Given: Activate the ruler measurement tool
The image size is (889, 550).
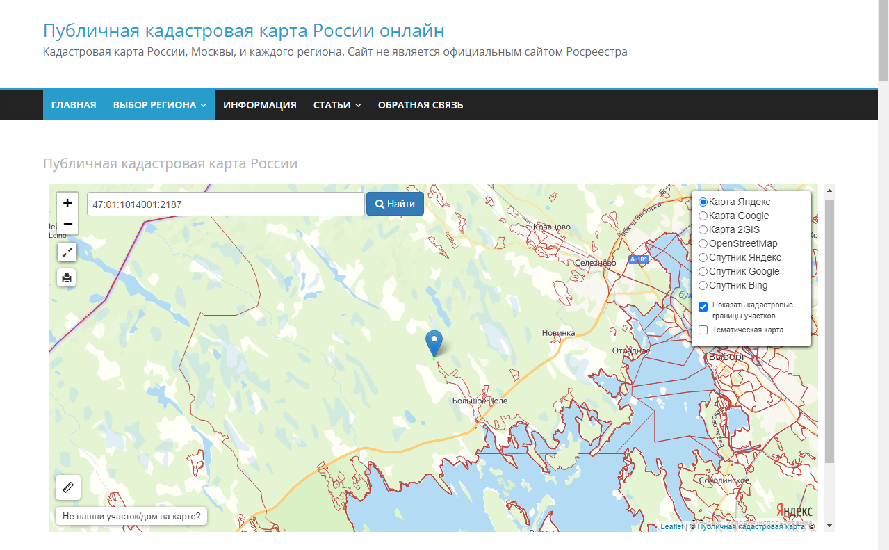Looking at the screenshot, I should (x=68, y=487).
